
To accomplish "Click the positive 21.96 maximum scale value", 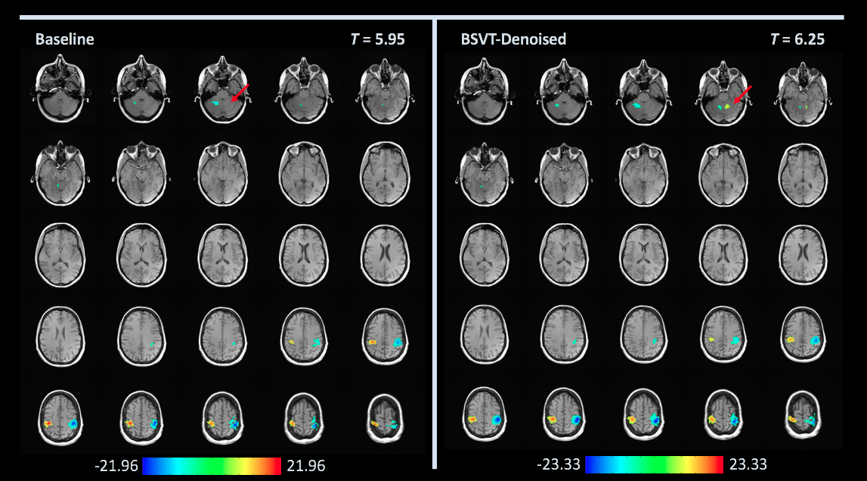I will coord(306,466).
